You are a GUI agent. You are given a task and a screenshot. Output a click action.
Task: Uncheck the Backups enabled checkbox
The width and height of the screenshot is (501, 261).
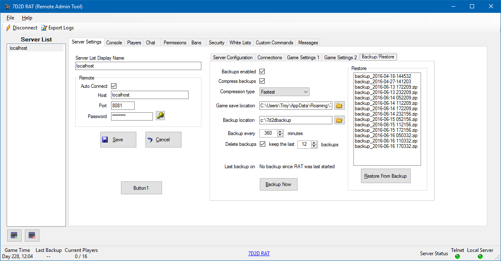pos(262,72)
